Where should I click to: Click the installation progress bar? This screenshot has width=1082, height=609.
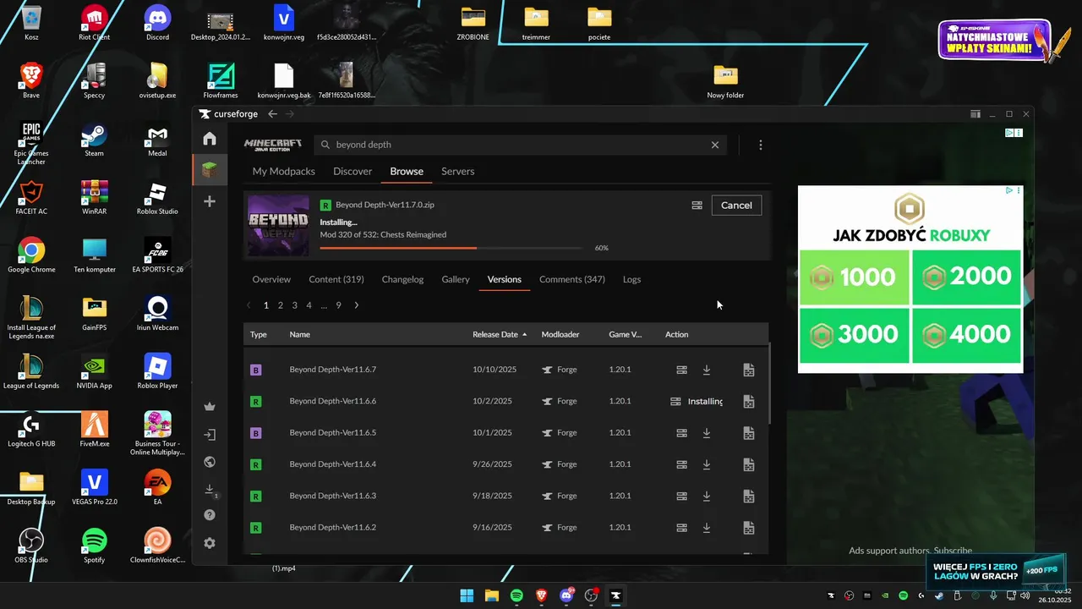(x=451, y=248)
